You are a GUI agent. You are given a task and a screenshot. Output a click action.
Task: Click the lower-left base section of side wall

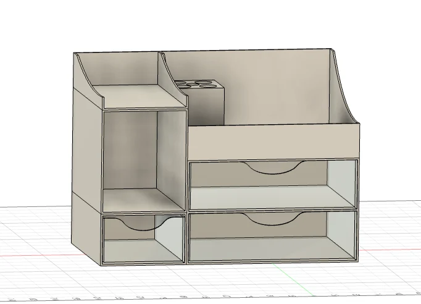pyautogui.click(x=86, y=229)
